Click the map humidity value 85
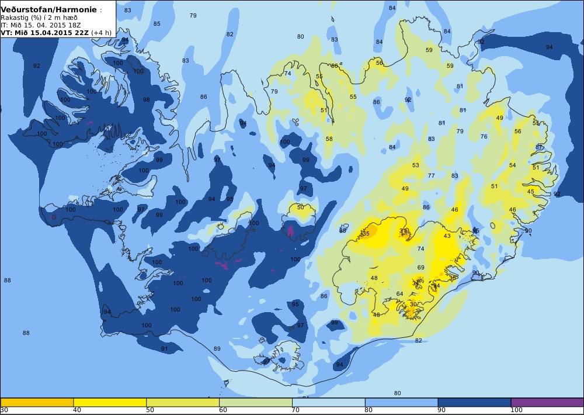The width and height of the screenshot is (584, 415). tap(157, 23)
